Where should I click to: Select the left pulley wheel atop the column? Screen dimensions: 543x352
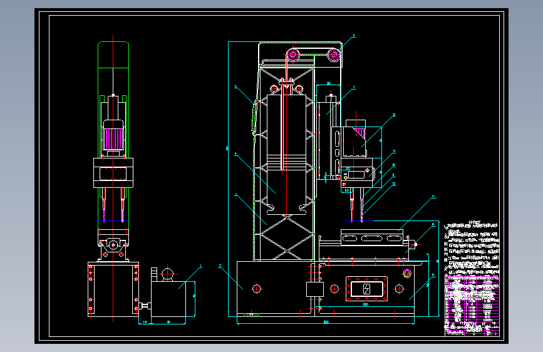293,54
